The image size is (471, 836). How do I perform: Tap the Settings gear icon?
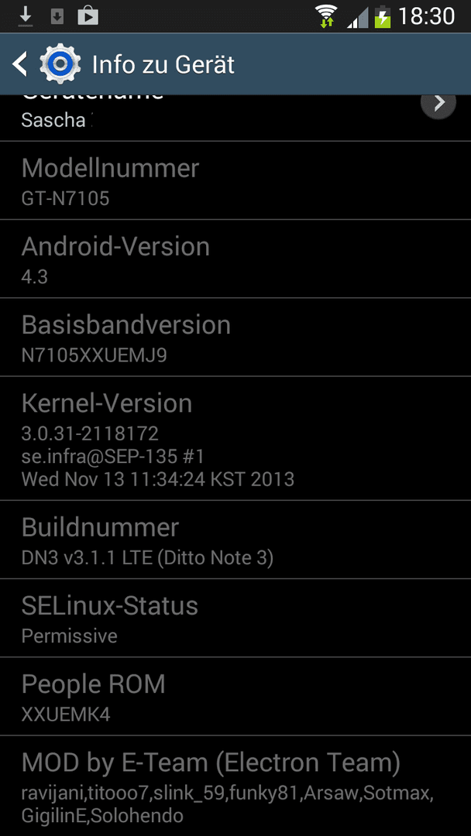point(60,64)
